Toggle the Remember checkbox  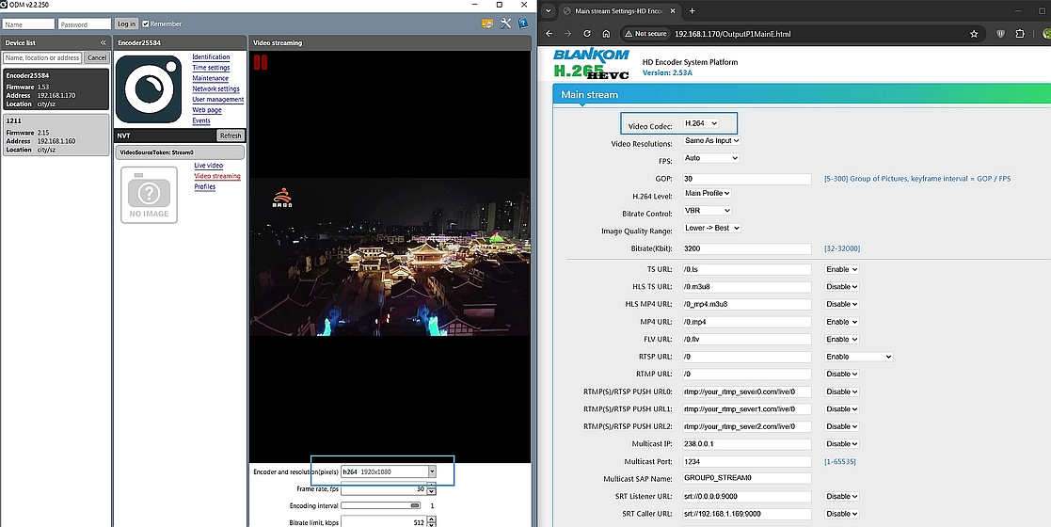pyautogui.click(x=146, y=24)
